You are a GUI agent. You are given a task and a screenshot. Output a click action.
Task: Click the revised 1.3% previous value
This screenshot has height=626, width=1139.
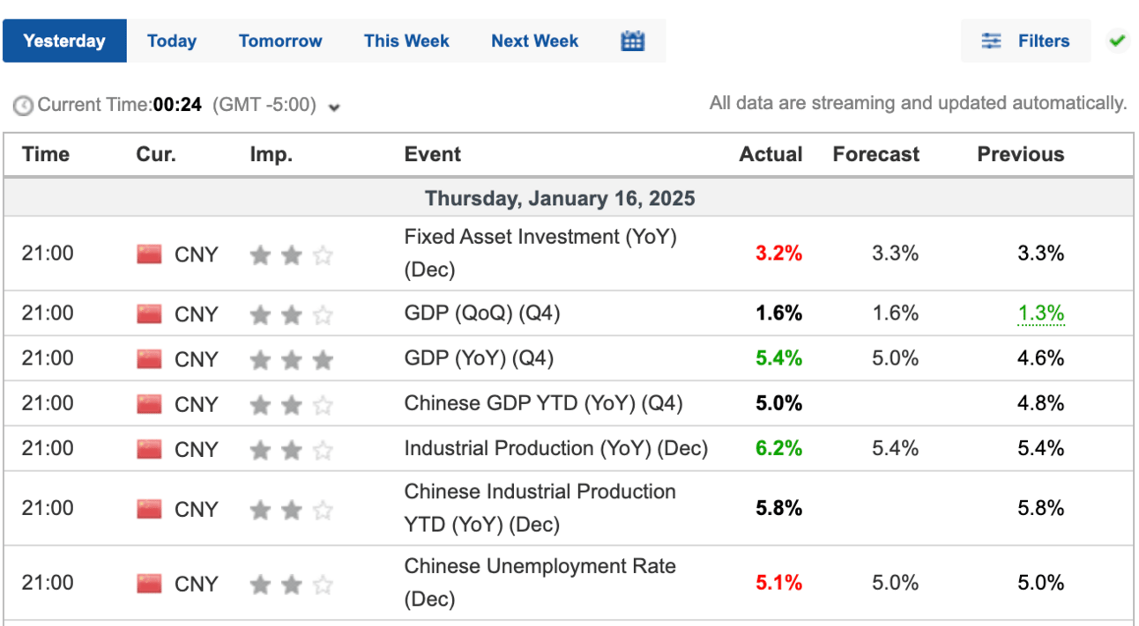(x=1040, y=313)
